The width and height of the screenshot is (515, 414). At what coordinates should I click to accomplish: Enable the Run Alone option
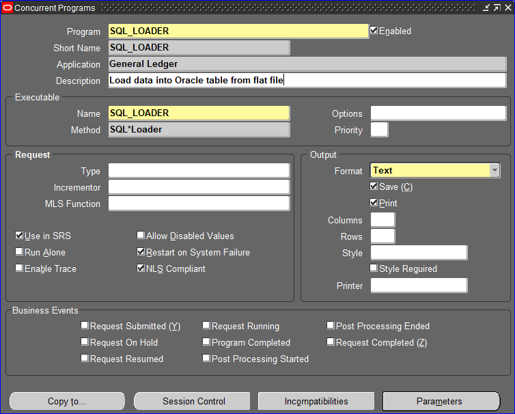tap(19, 252)
